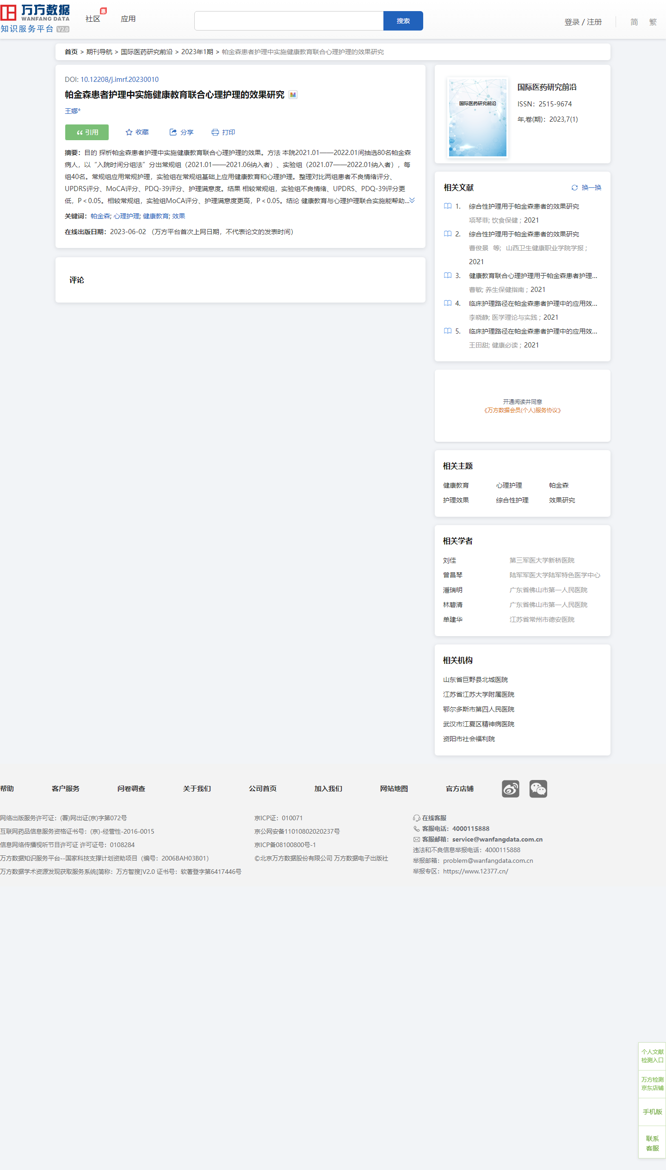This screenshot has width=666, height=1170.
Task: Click keyword 健康教育 under abstract
Action: [156, 216]
